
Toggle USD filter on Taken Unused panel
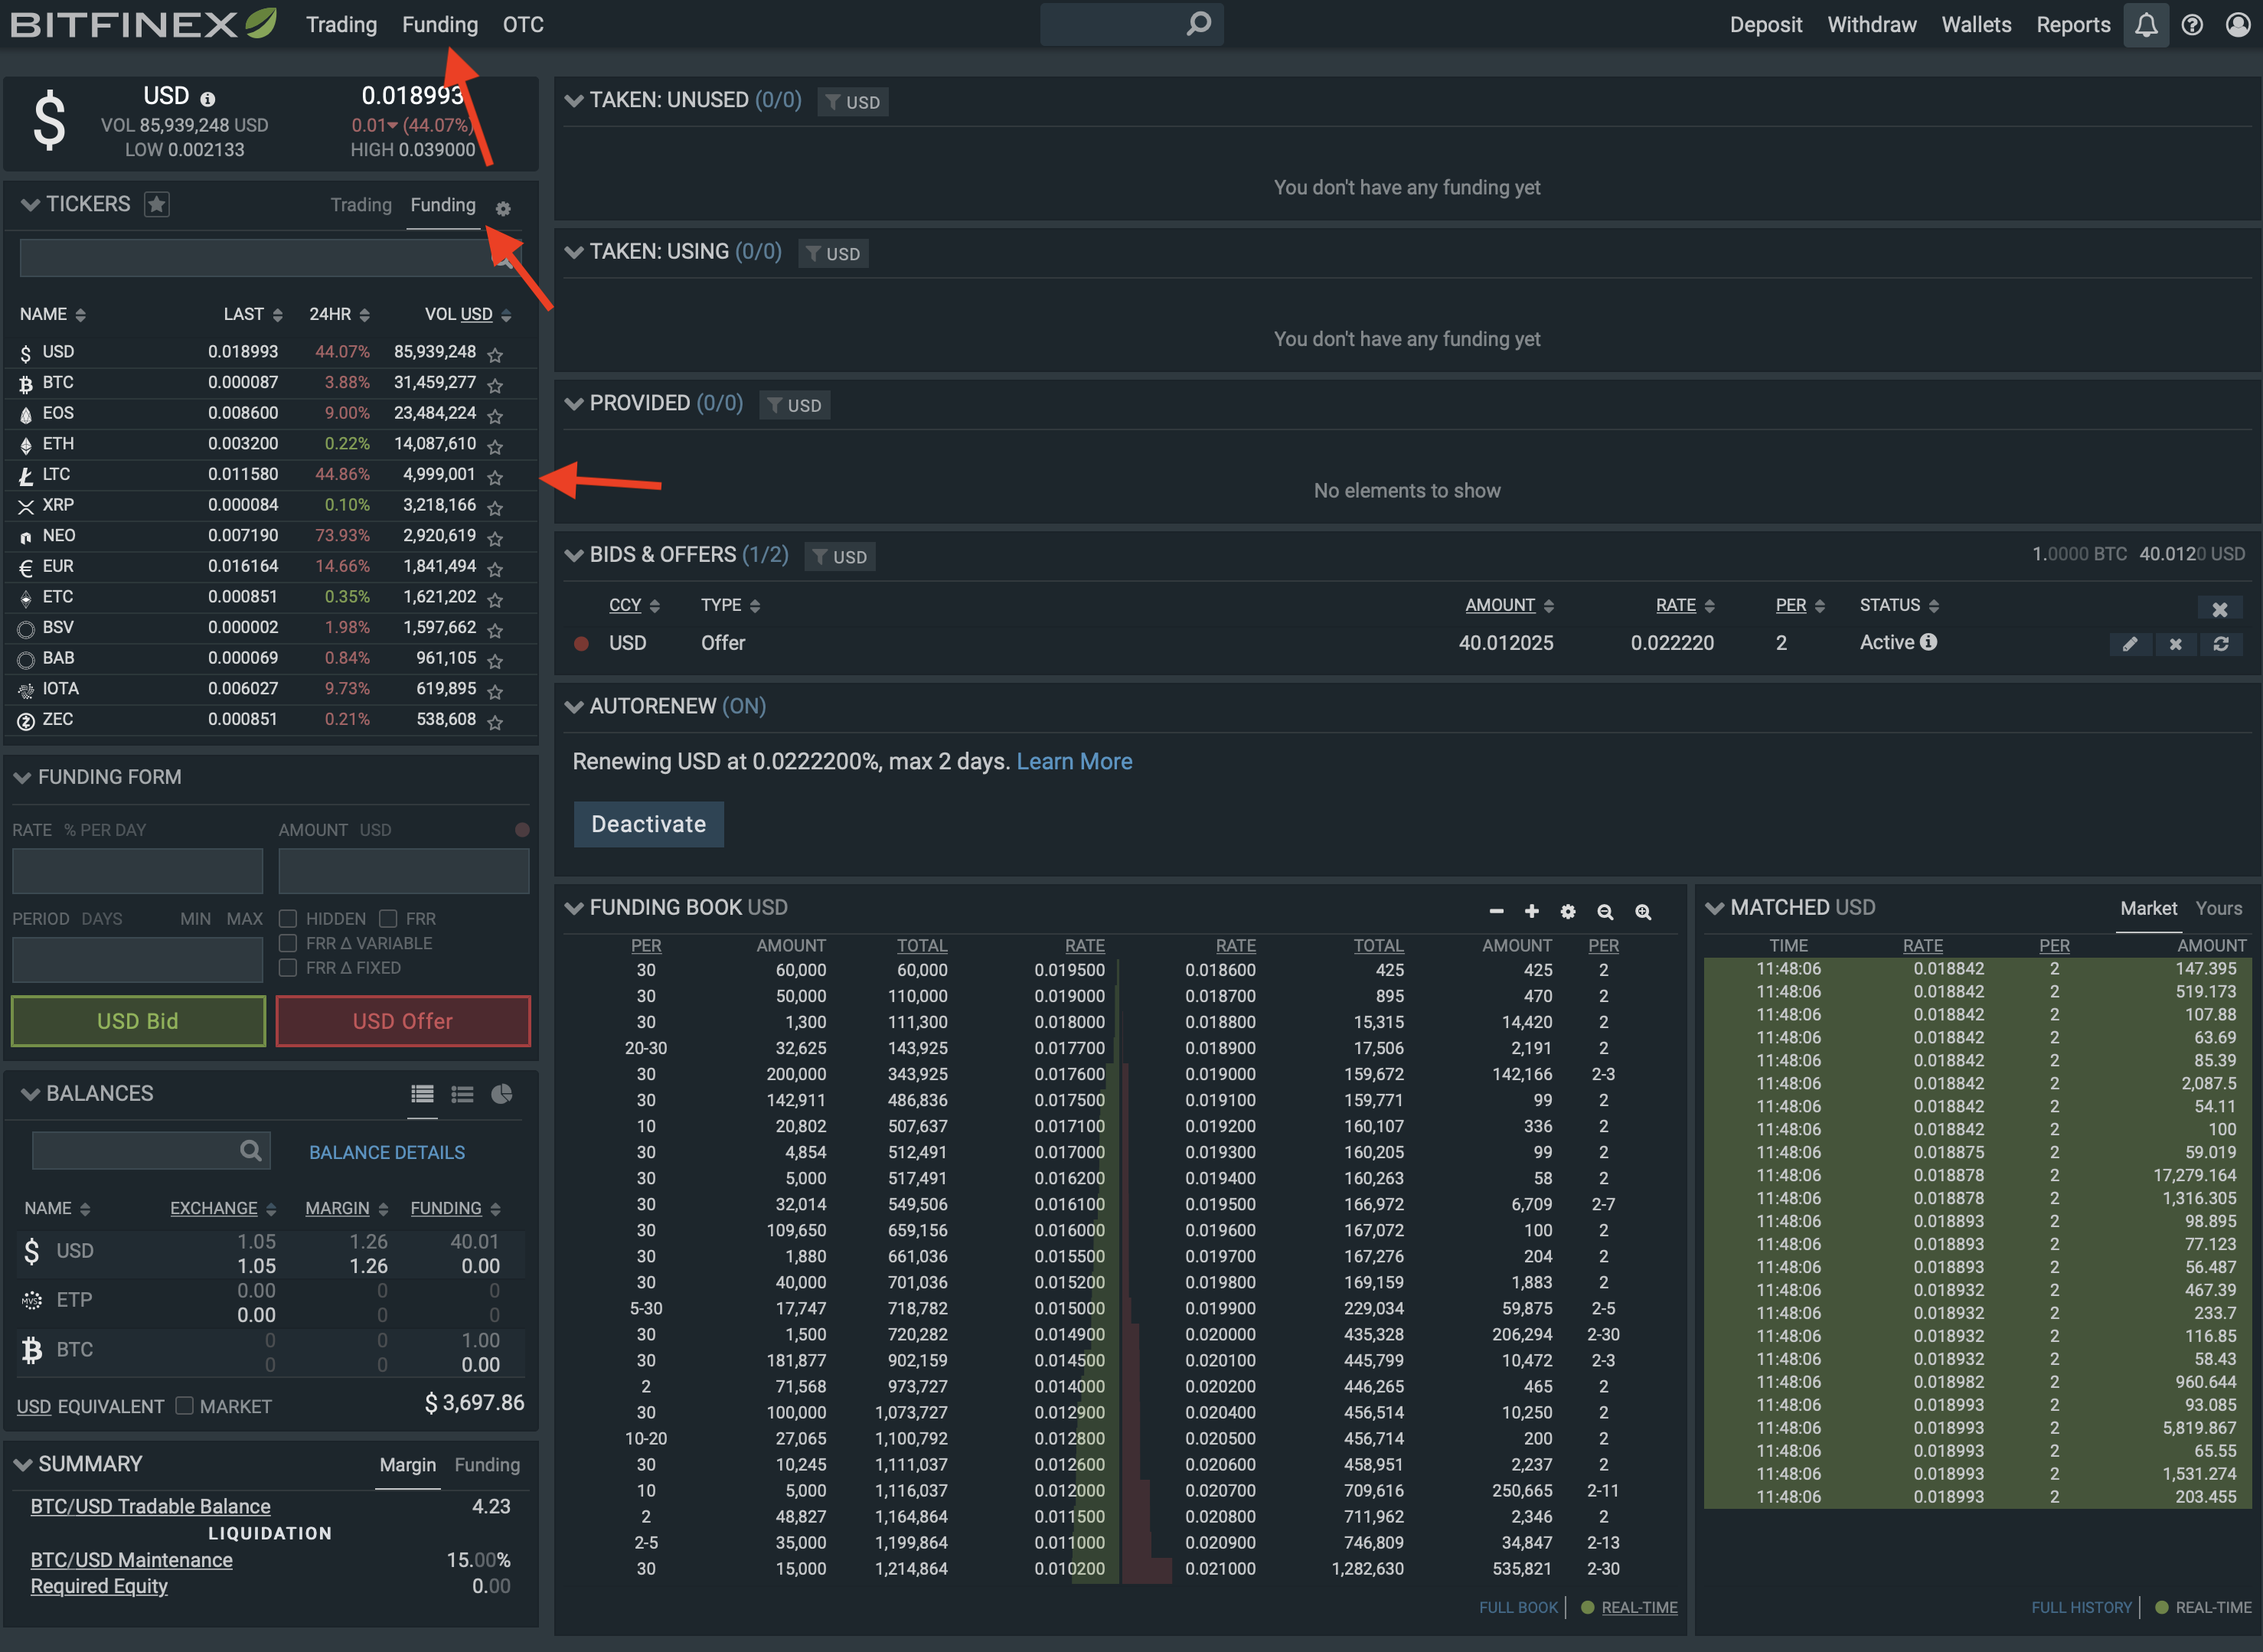click(853, 102)
